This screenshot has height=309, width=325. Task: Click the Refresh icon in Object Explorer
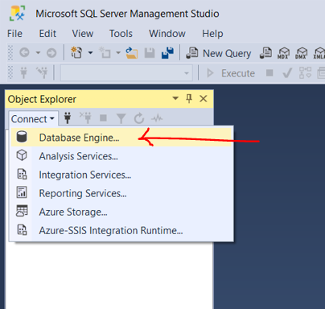pyautogui.click(x=139, y=118)
